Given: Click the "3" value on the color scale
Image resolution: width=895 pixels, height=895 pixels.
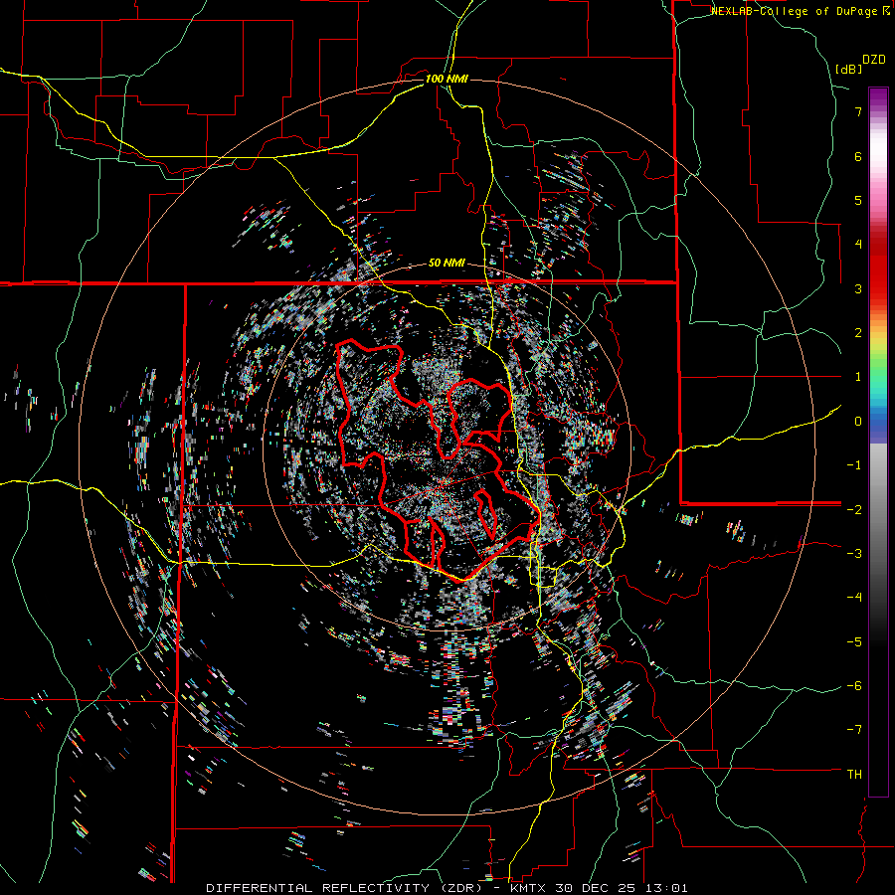Looking at the screenshot, I should pos(858,288).
